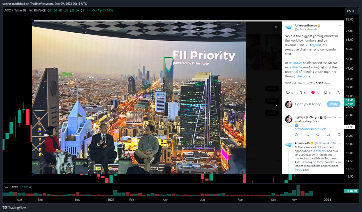Screen dimensions: 362x212
Task: Open Animoca Brands avatar on main tweet
Action: pos(289,27)
